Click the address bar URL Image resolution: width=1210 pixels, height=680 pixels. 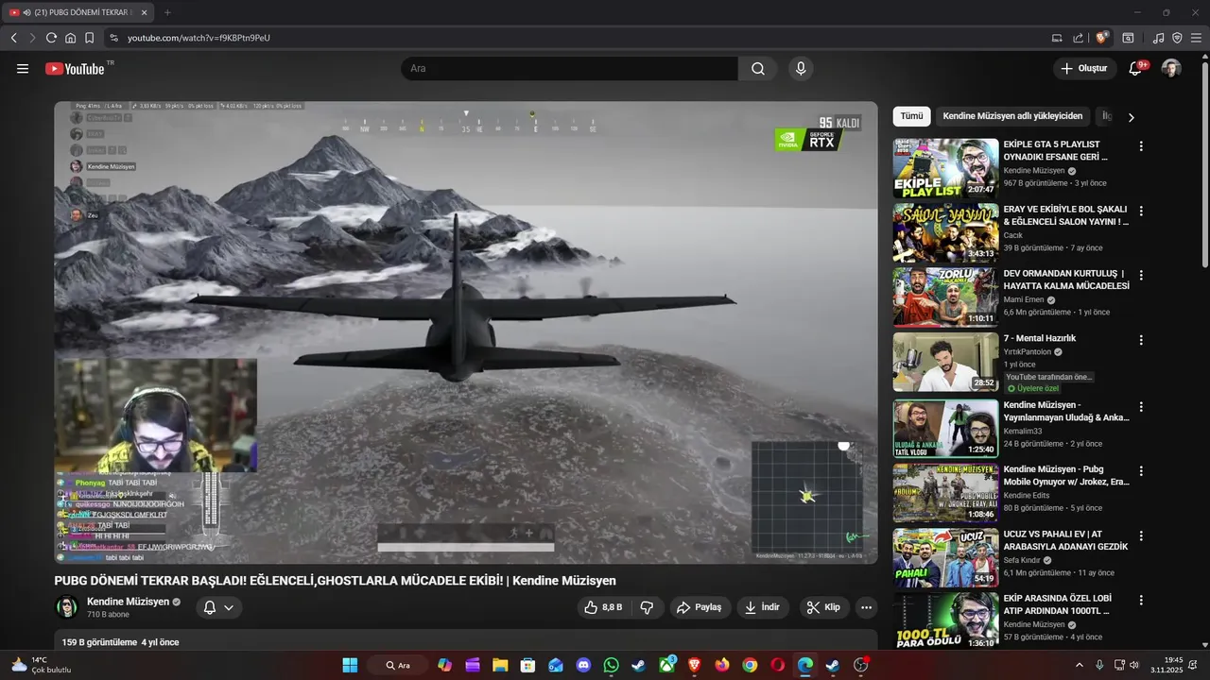pyautogui.click(x=199, y=38)
